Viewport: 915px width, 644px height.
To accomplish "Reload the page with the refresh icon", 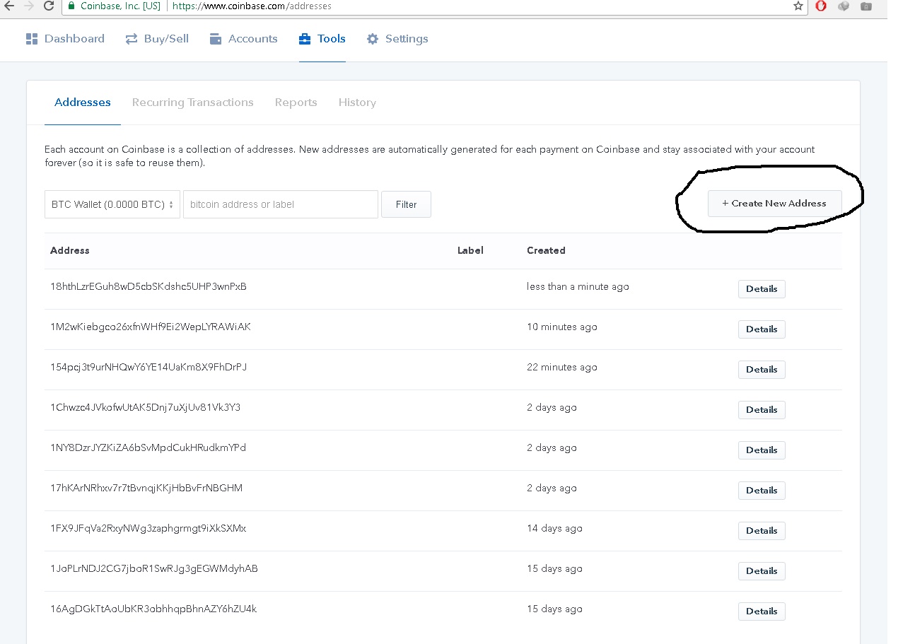I will [49, 6].
